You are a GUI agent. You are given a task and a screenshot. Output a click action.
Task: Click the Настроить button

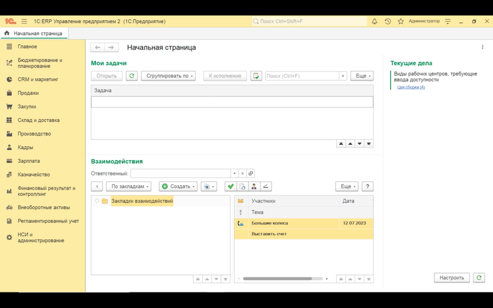click(452, 278)
